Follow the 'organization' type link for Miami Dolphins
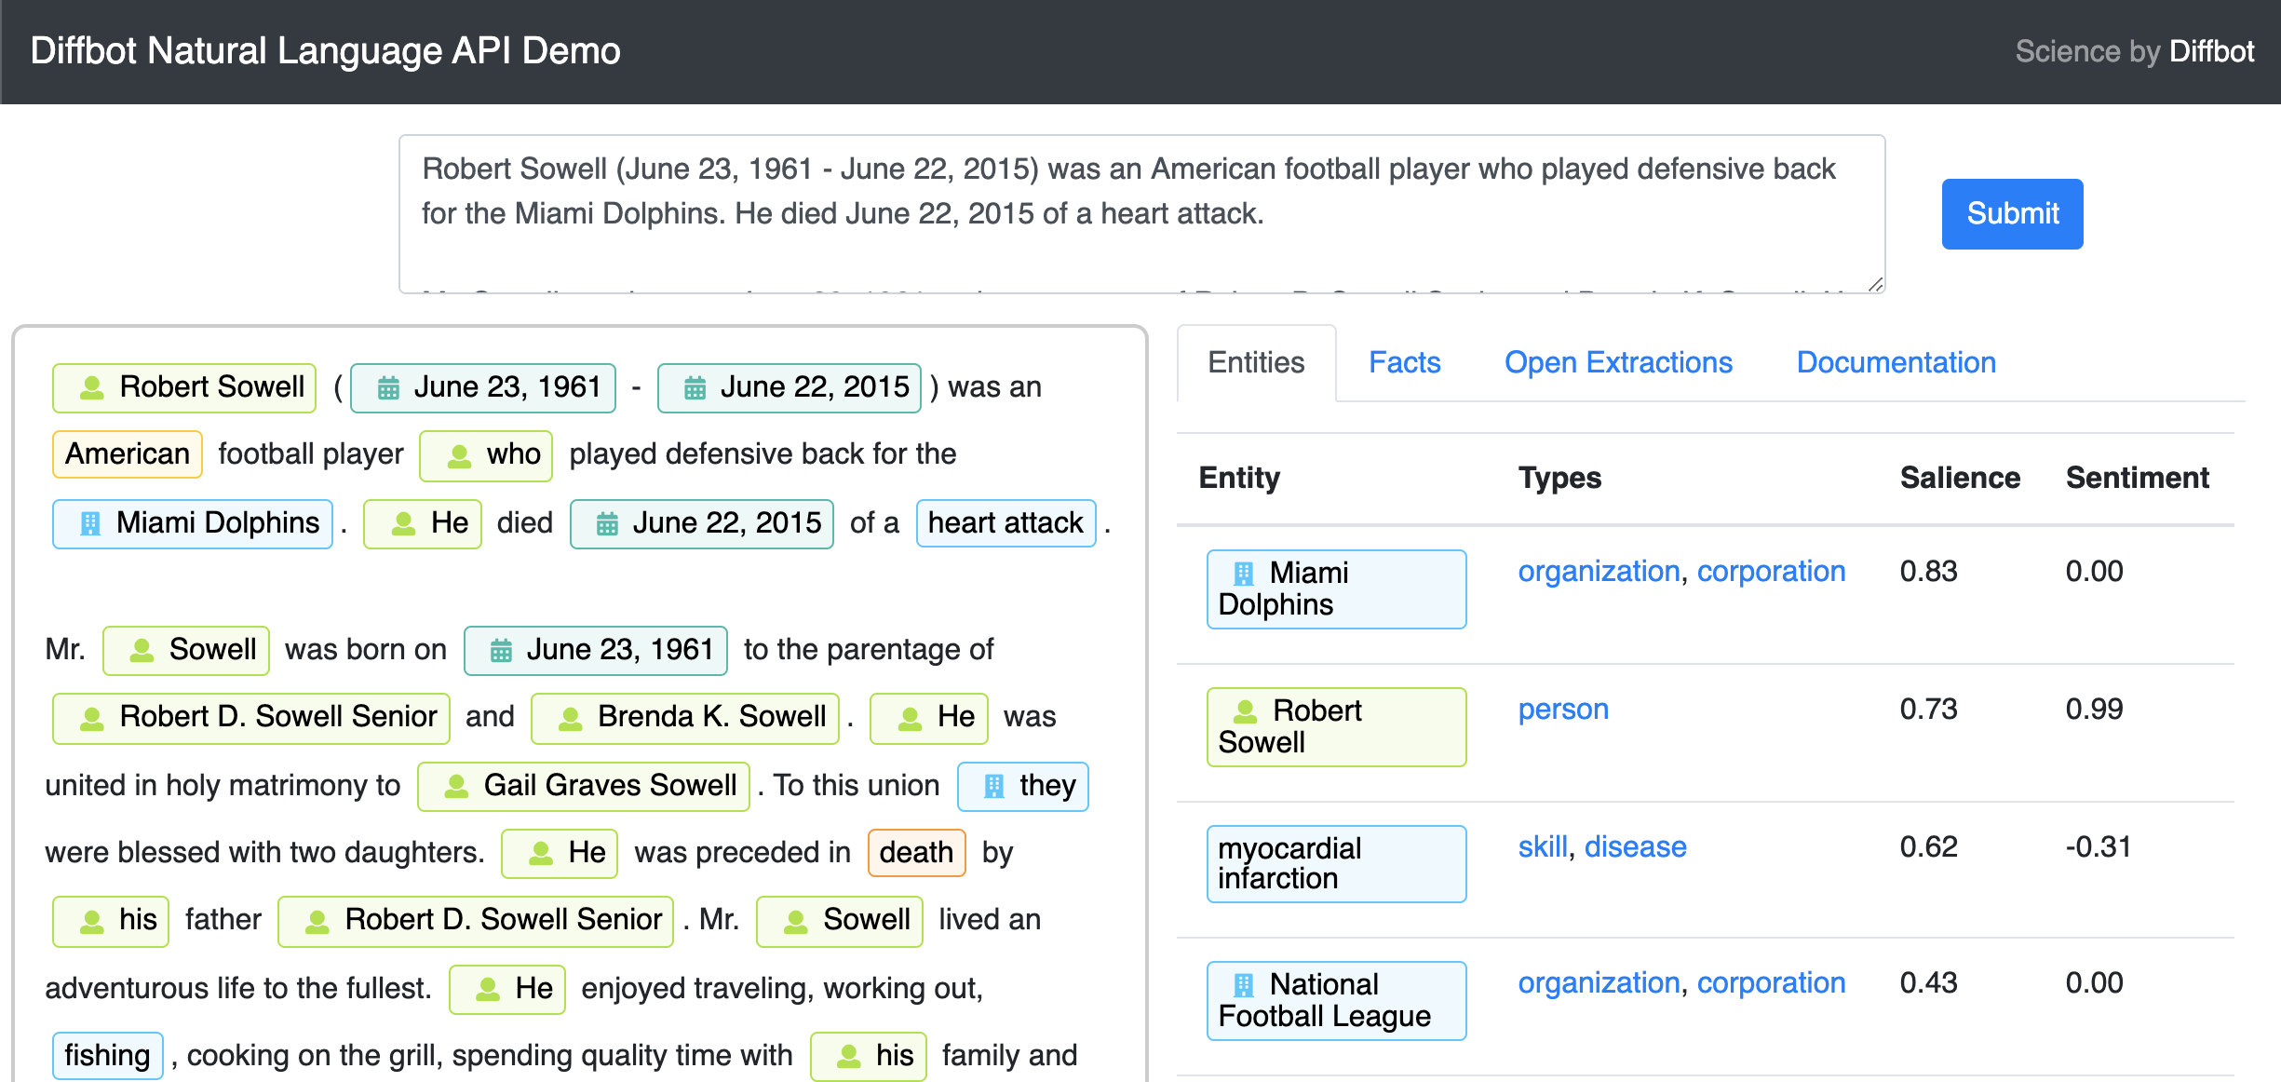 [1599, 571]
